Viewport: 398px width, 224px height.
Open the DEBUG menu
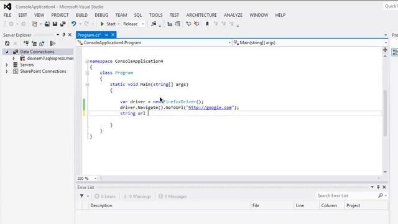point(101,15)
